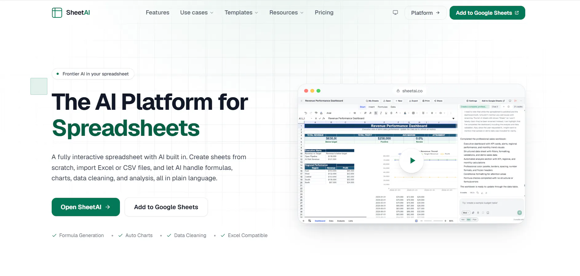Click the 'Data Cleaning' feature text
This screenshot has height=276, width=580.
pyautogui.click(x=190, y=235)
